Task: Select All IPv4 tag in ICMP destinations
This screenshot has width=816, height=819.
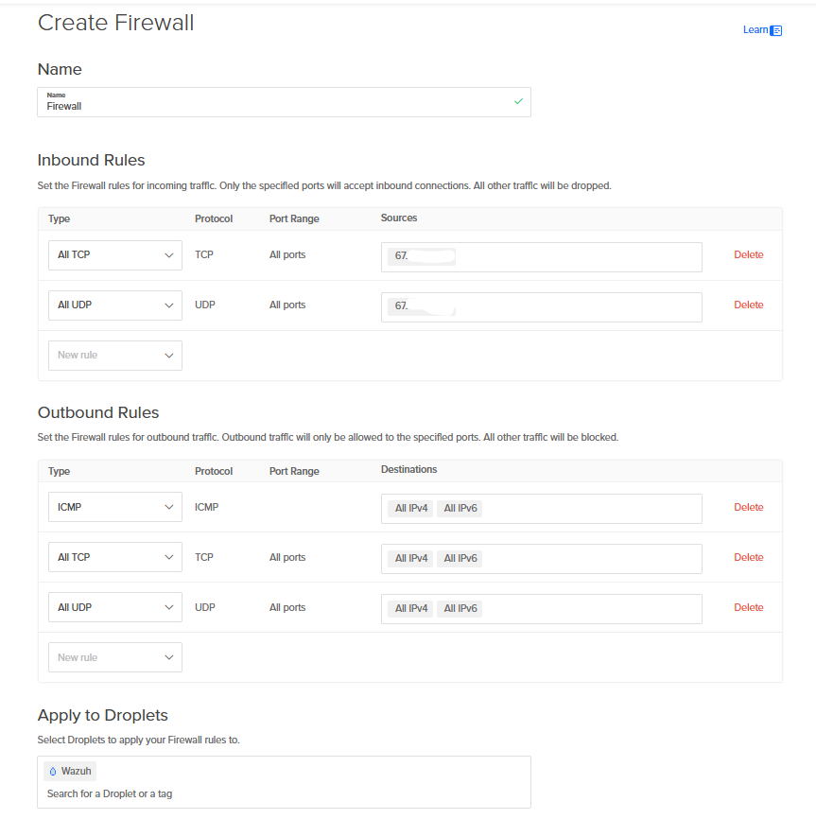Action: pyautogui.click(x=411, y=508)
